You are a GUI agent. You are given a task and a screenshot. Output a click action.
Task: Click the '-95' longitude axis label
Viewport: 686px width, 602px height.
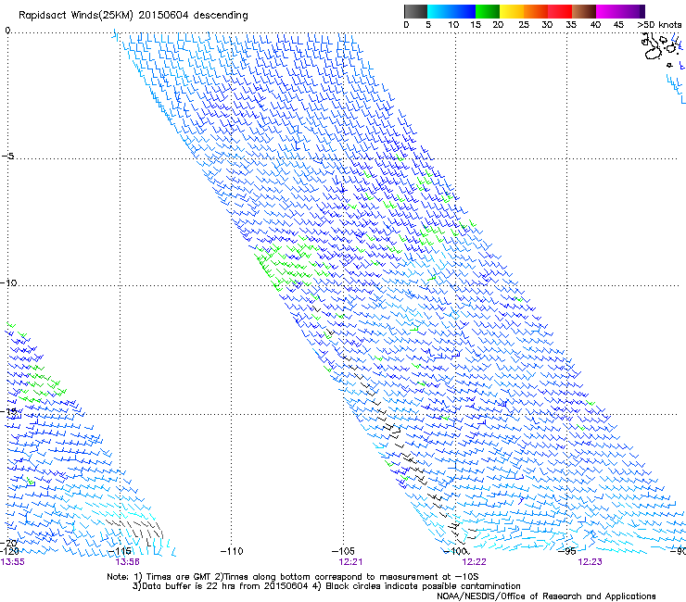point(567,551)
